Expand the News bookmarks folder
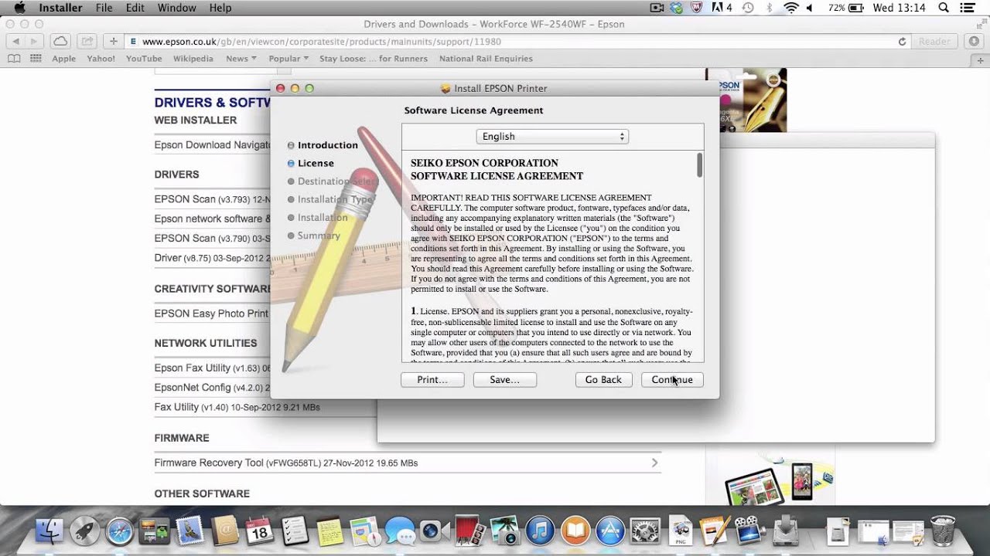 pyautogui.click(x=241, y=59)
